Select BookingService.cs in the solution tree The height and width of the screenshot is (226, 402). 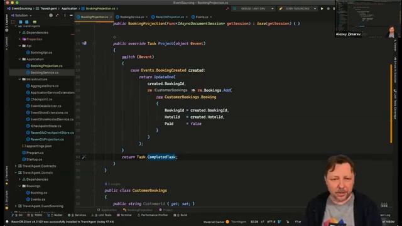pos(45,73)
